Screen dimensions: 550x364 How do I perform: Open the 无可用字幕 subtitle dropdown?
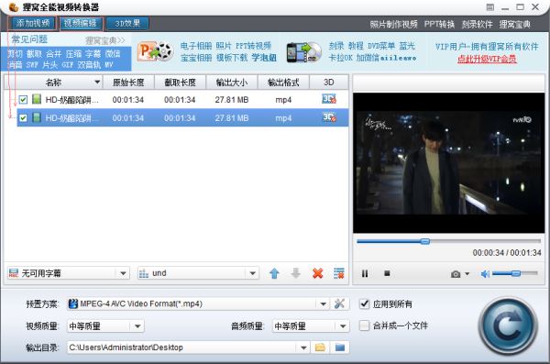point(123,273)
